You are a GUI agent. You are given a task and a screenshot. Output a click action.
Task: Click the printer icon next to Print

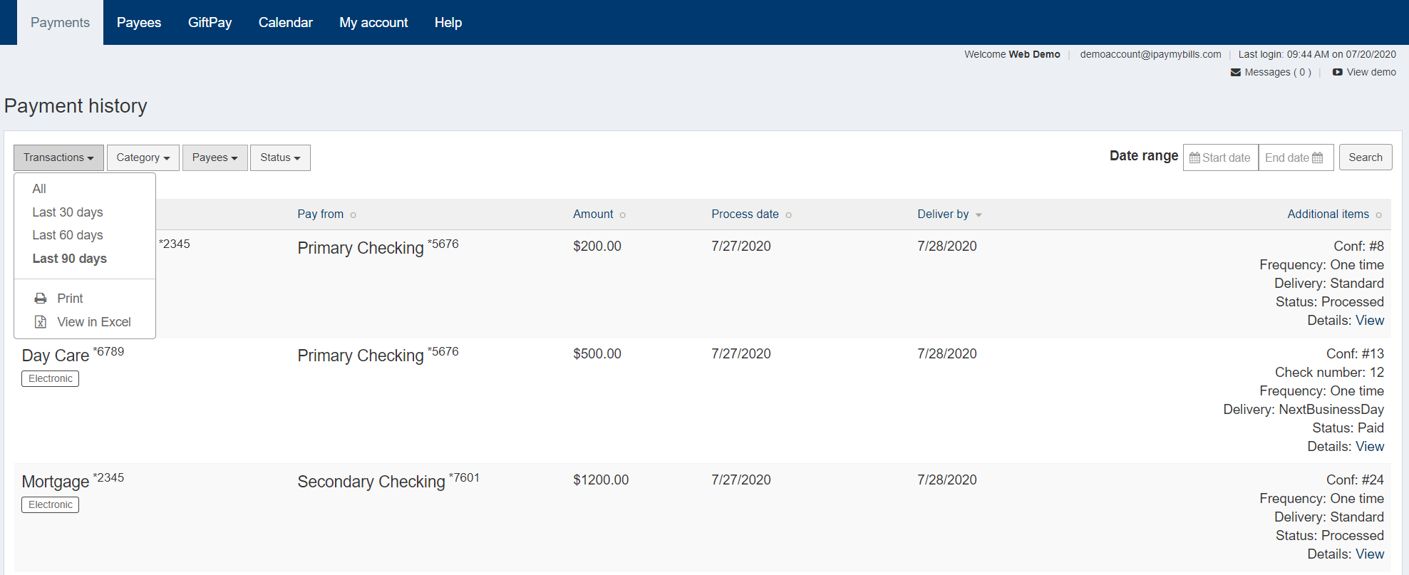[x=41, y=299]
